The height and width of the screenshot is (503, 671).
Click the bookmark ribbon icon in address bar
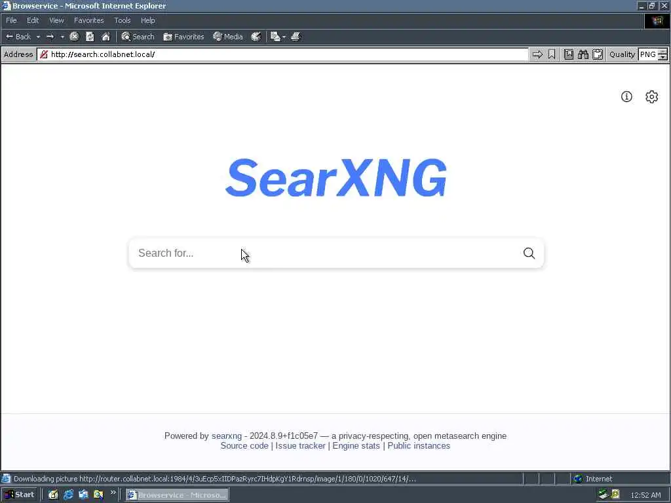[x=552, y=54]
